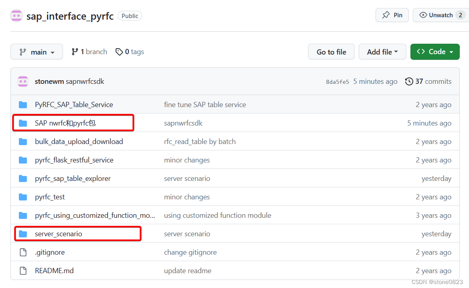This screenshot has height=288, width=469.
Task: Open the pyrfc_using_customized_function_mo... folder
Action: (x=95, y=215)
